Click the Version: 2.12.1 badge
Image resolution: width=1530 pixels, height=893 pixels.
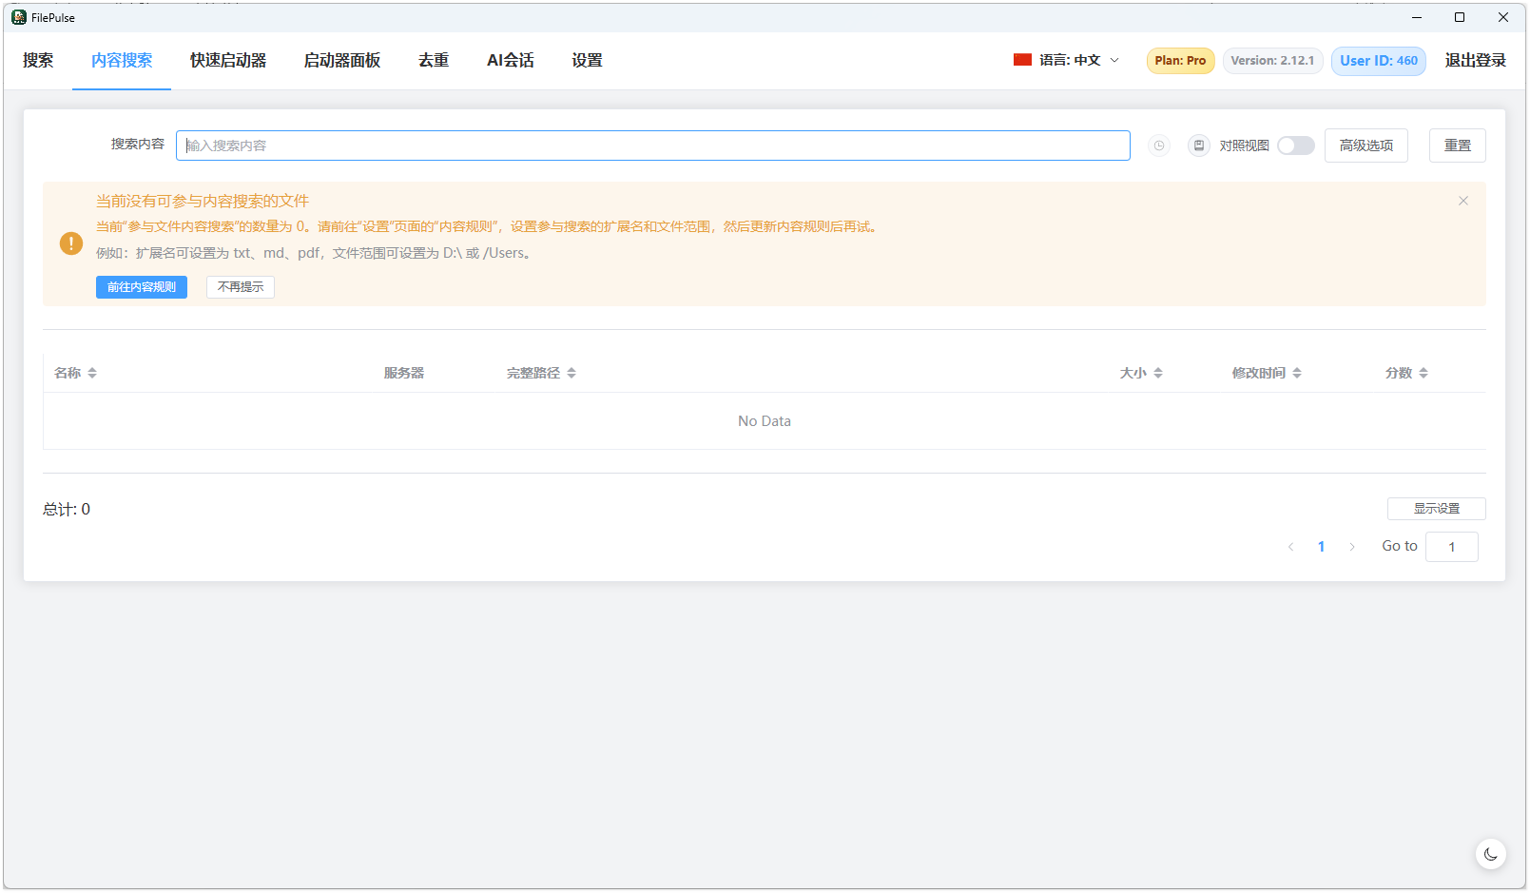(x=1272, y=61)
